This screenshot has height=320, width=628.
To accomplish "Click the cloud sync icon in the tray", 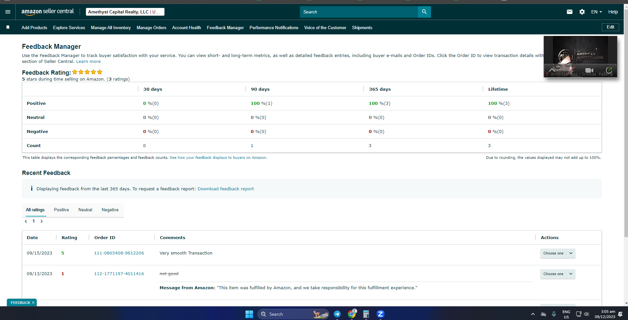I will point(543,314).
